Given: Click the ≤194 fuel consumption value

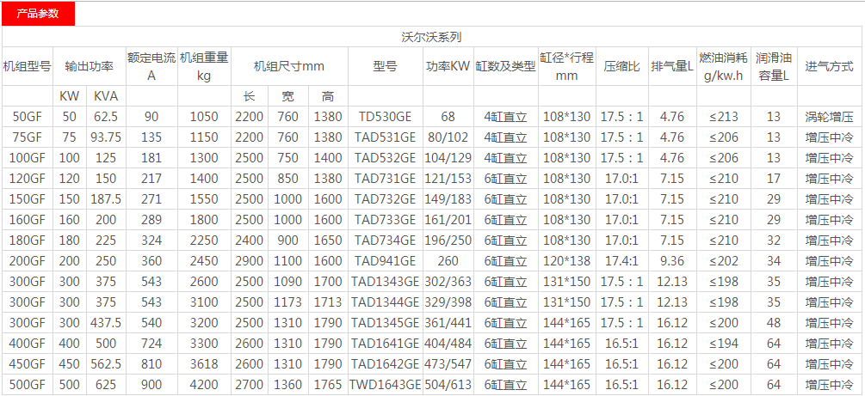Looking at the screenshot, I should click(723, 343).
